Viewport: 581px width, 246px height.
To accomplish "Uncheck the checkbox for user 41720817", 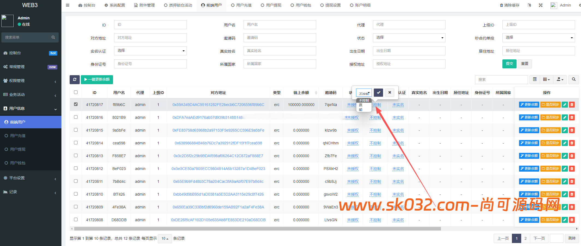I will pyautogui.click(x=76, y=104).
